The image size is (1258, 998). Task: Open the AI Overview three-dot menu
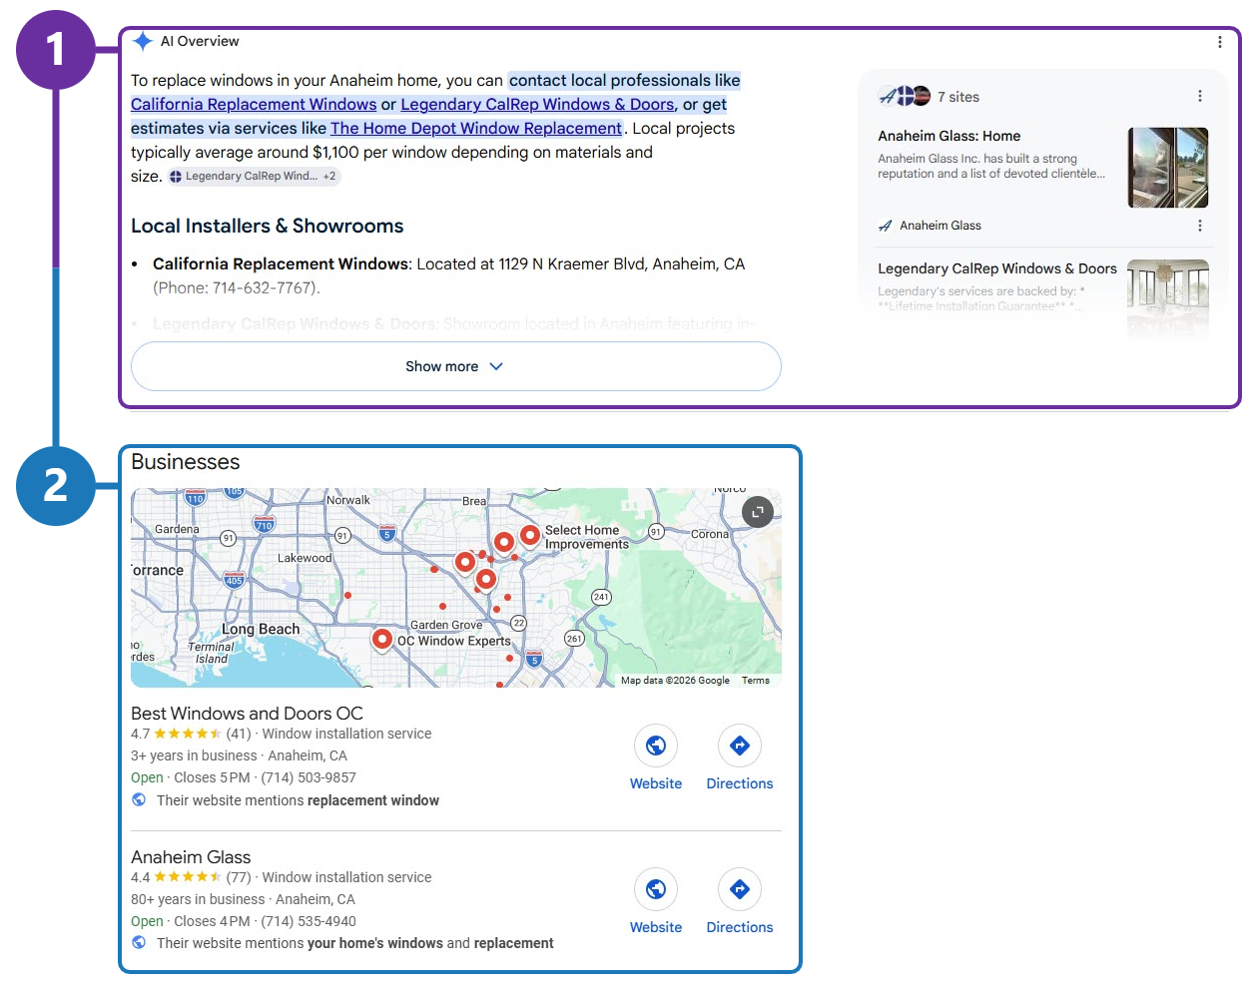1219,42
